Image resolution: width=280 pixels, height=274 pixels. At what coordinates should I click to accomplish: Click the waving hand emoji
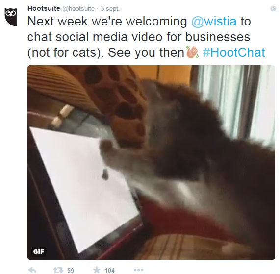click(192, 52)
